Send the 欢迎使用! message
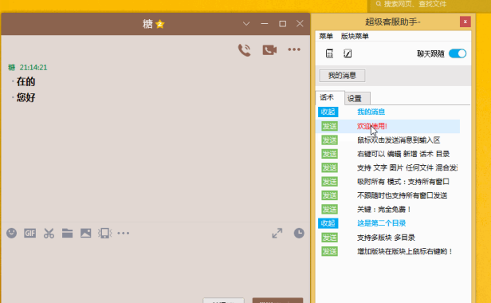This screenshot has width=491, height=303. (x=329, y=126)
